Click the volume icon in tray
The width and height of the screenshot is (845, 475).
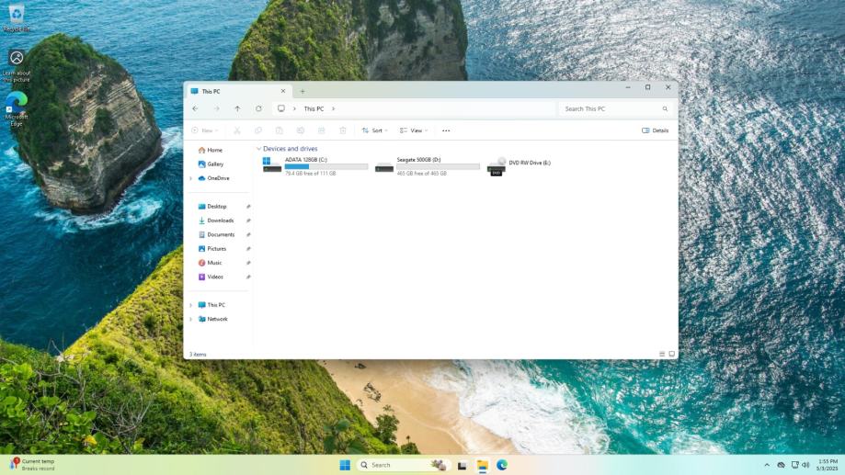(805, 465)
